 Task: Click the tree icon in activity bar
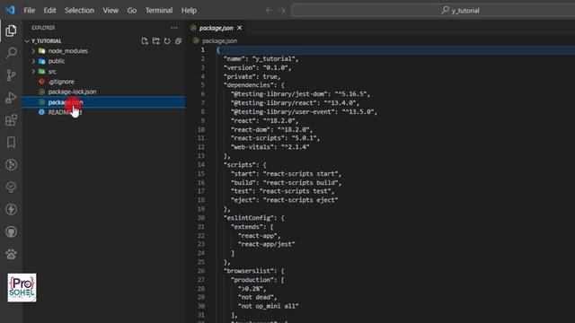(x=11, y=188)
